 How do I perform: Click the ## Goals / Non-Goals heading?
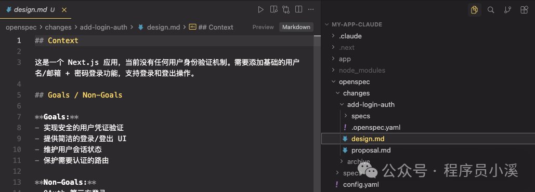79,95
